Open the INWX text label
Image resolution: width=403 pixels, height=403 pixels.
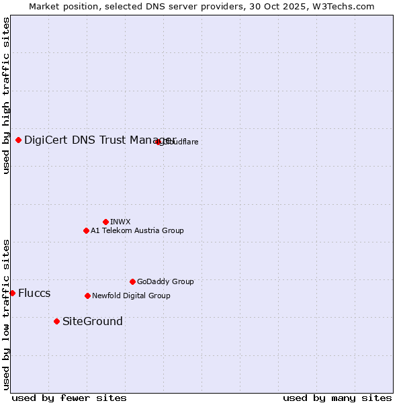pos(120,222)
